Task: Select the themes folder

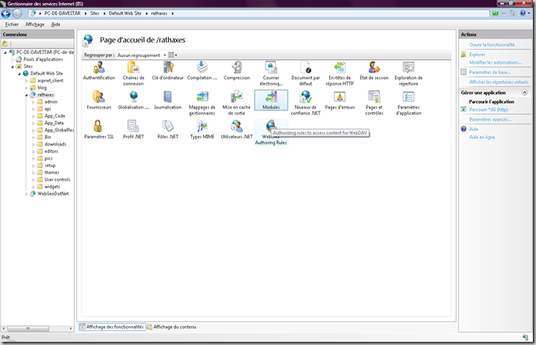Action: click(x=52, y=172)
